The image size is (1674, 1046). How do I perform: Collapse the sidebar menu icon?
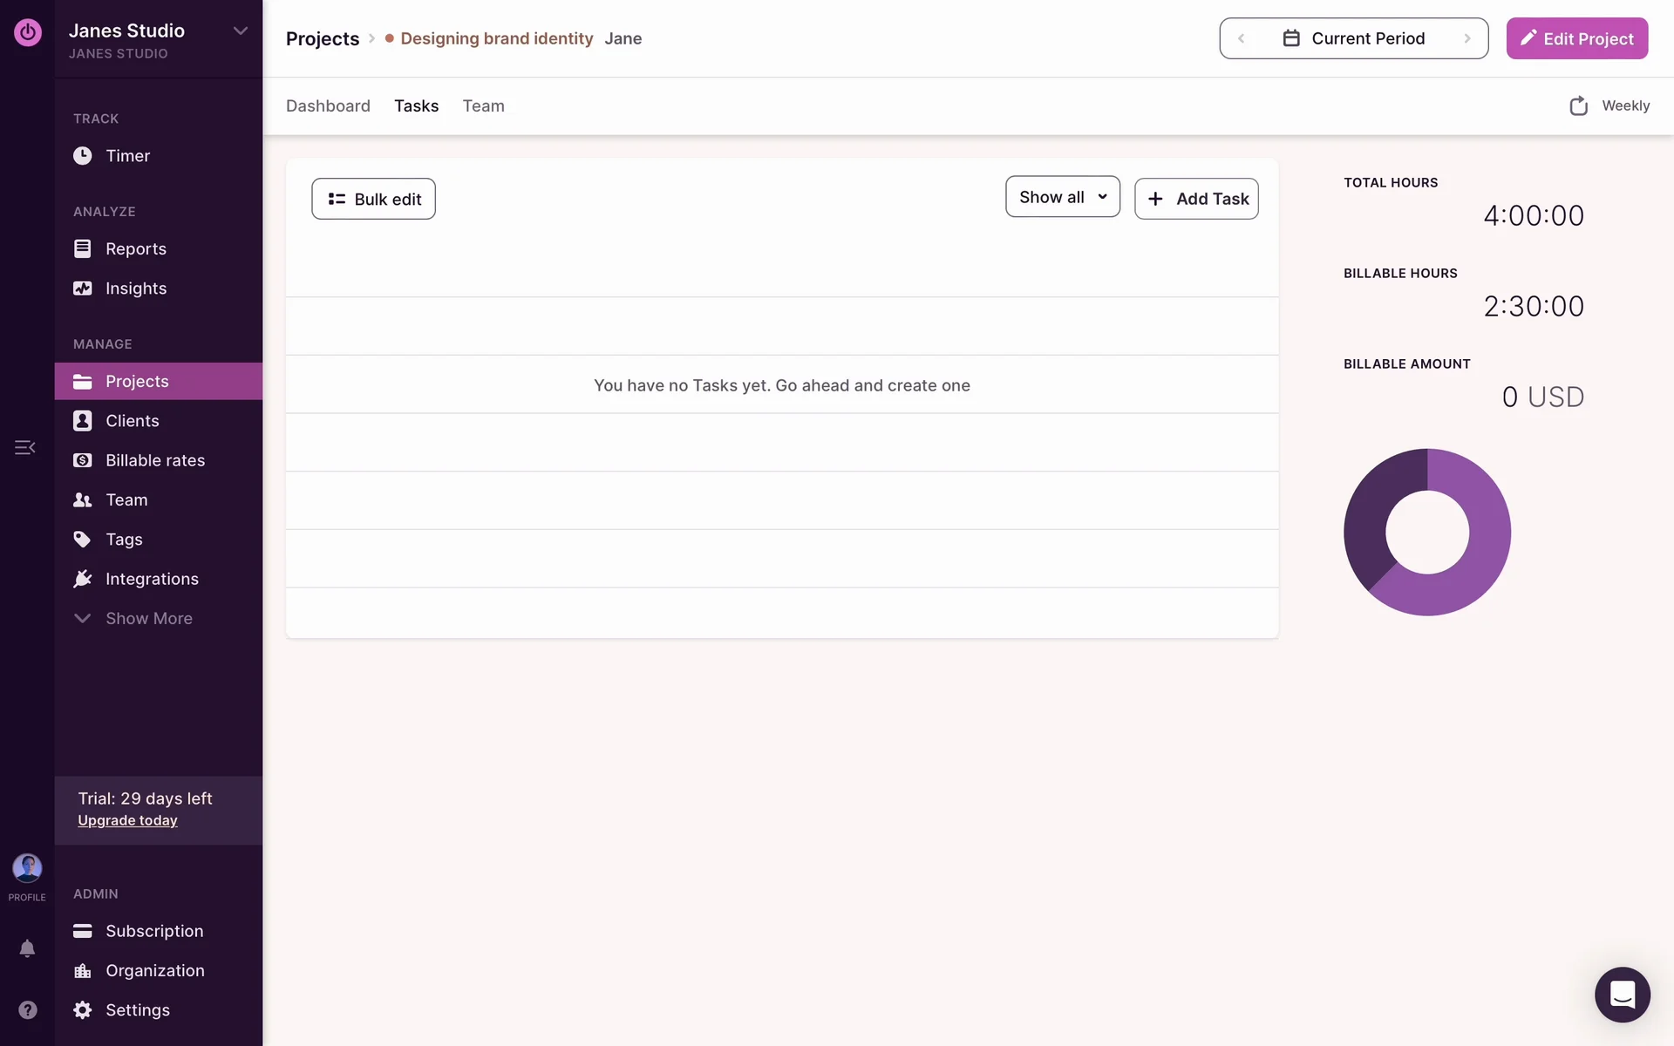[x=24, y=447]
